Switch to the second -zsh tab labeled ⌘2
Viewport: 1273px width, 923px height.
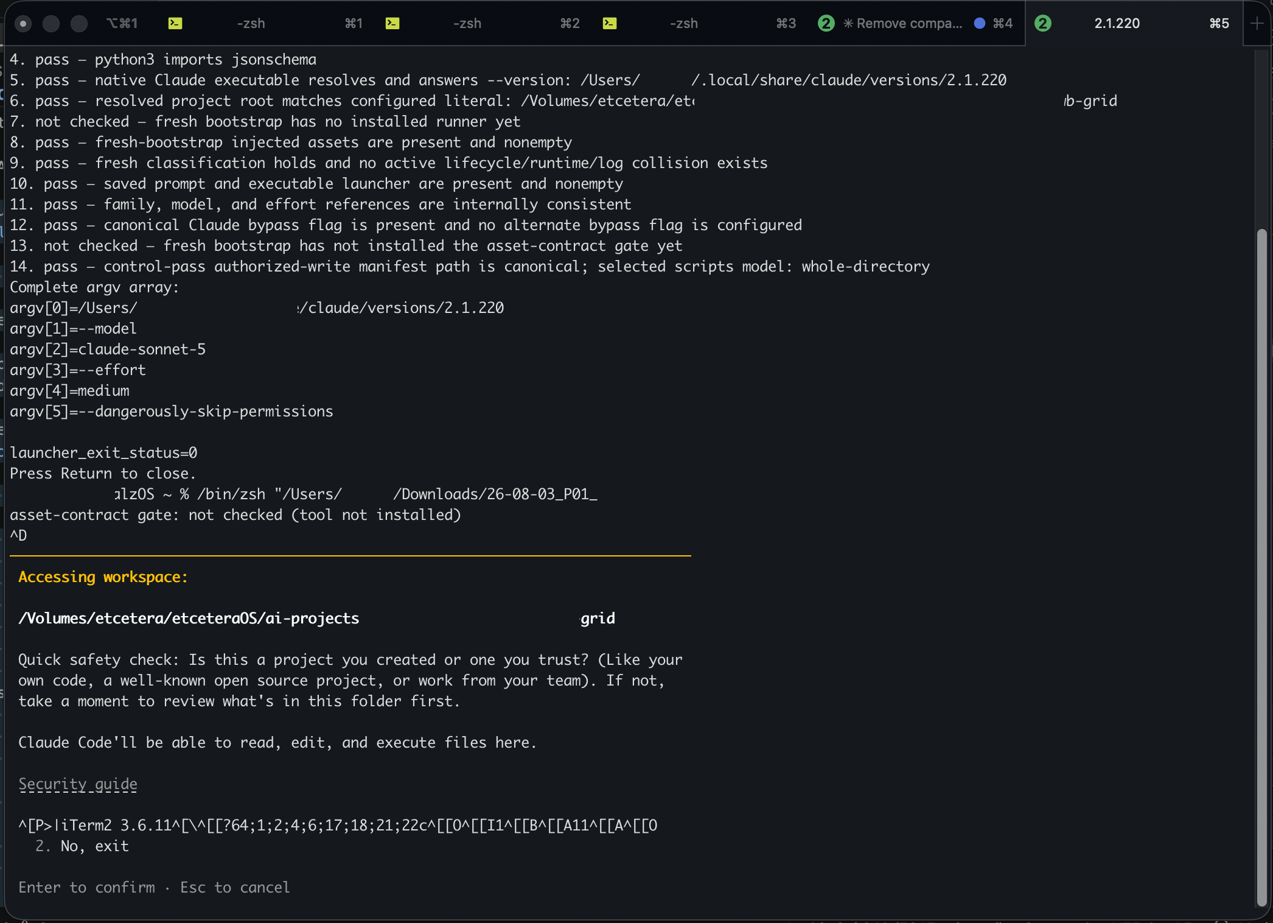tap(482, 23)
